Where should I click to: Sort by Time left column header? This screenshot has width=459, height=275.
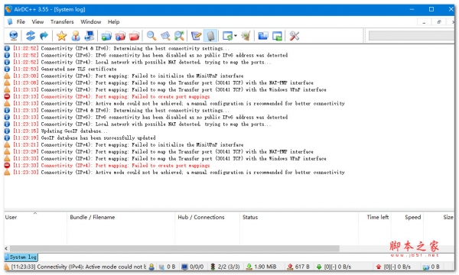point(375,217)
